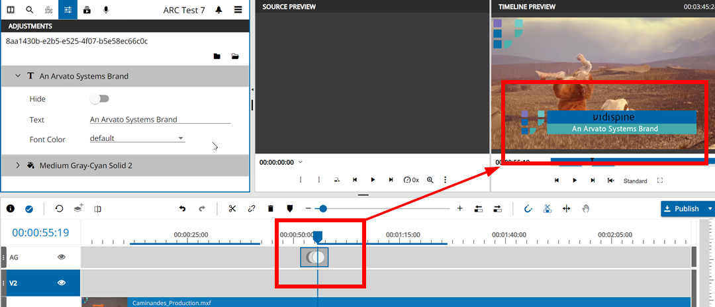Open the hamburger main menu
Viewport: 715px width, 307px height.
(238, 10)
